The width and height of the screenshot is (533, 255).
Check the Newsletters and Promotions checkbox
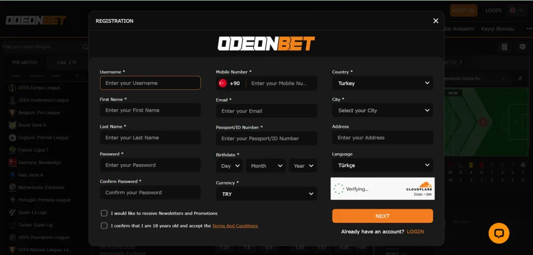[x=104, y=213]
